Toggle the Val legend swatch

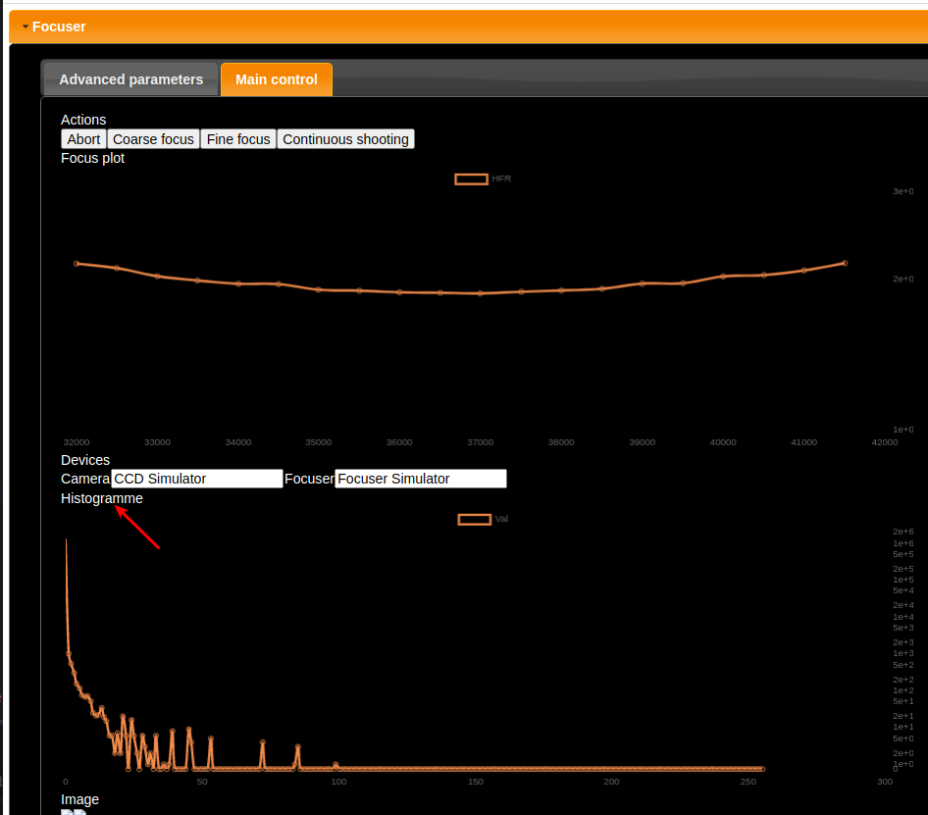(x=475, y=519)
